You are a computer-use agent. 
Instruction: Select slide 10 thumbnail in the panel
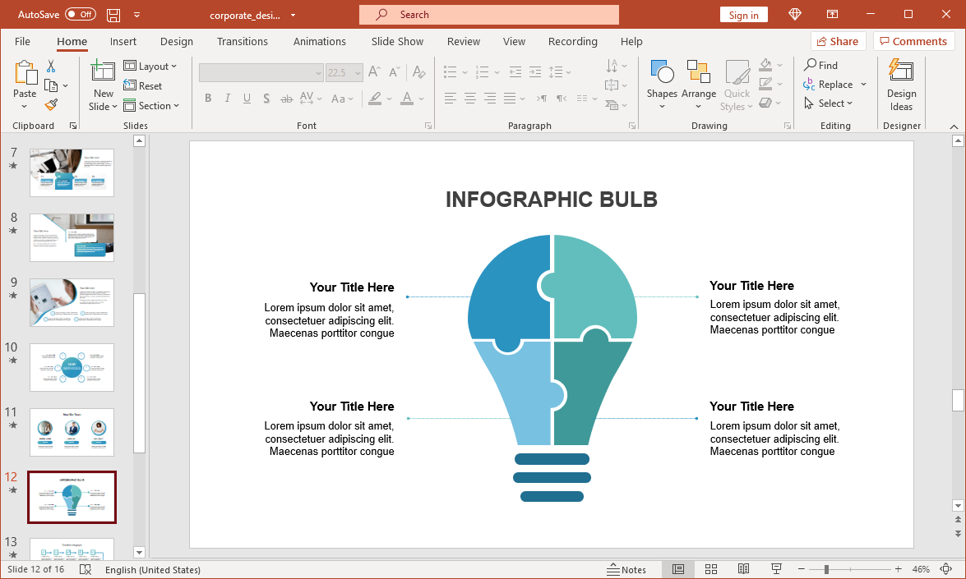click(72, 367)
